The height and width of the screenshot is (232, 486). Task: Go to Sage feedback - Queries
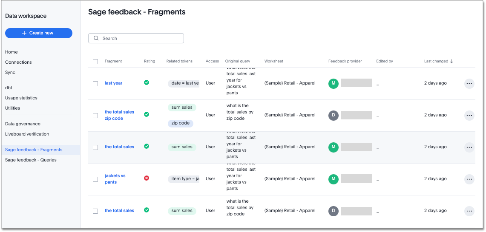(x=31, y=160)
